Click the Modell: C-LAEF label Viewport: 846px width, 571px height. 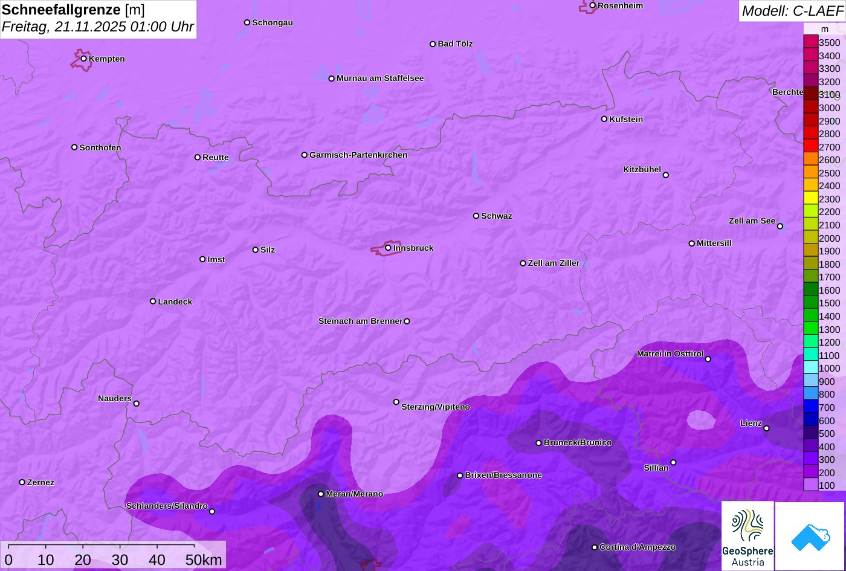(792, 11)
